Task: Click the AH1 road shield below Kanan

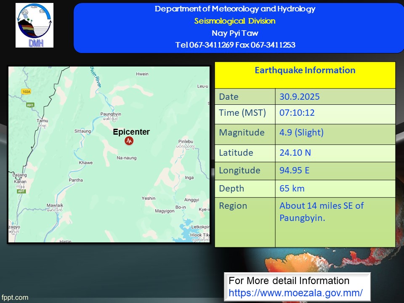Action: 21,191
